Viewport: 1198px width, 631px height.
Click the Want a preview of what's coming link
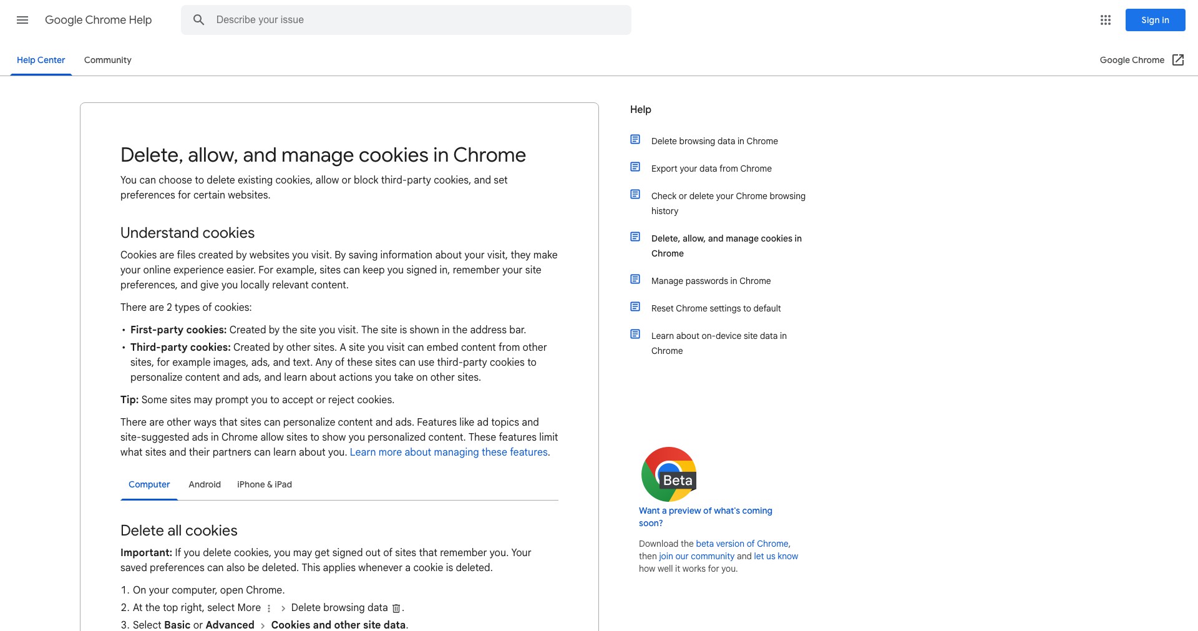(x=706, y=517)
